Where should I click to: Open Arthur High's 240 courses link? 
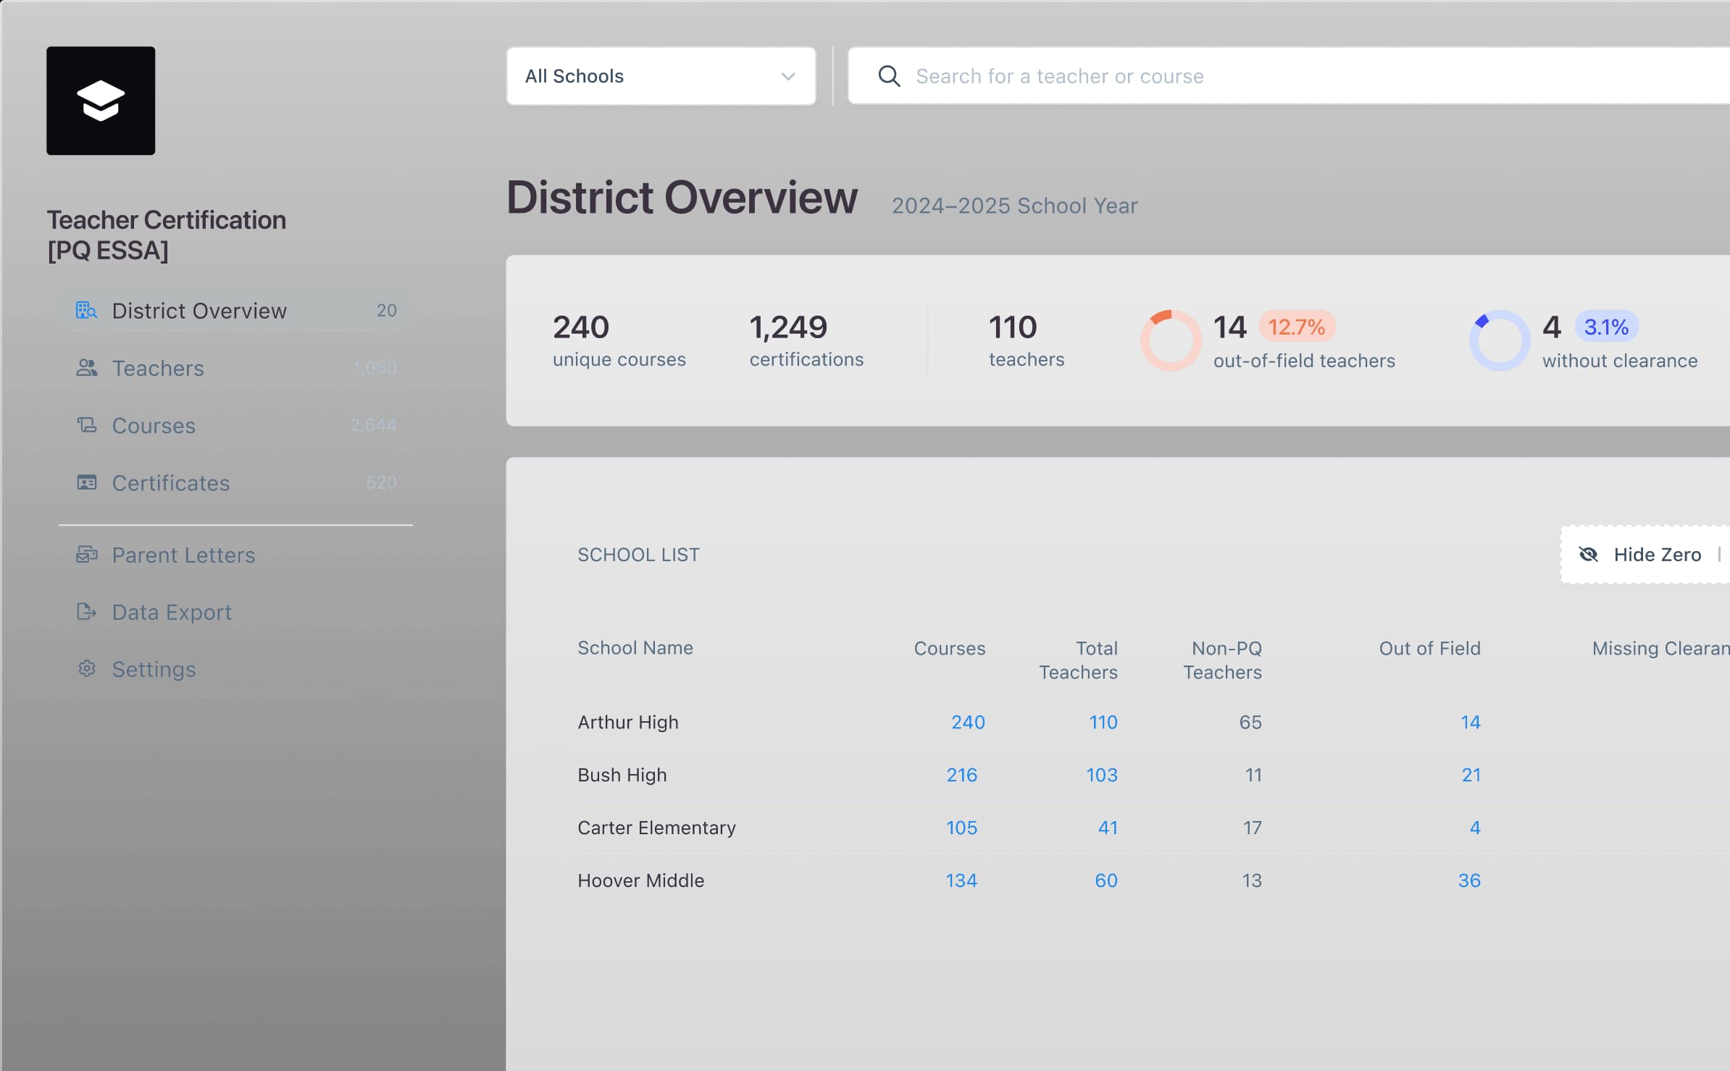pos(968,722)
